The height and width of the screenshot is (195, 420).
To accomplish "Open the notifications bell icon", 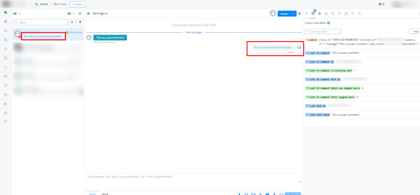I will [380, 4].
